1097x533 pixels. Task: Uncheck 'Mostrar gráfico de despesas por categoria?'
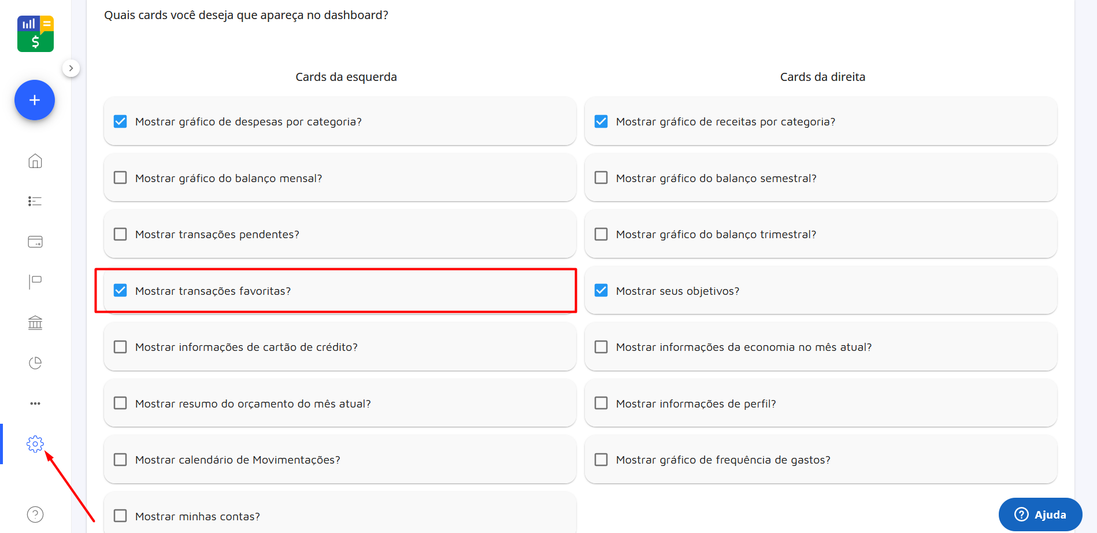tap(120, 121)
